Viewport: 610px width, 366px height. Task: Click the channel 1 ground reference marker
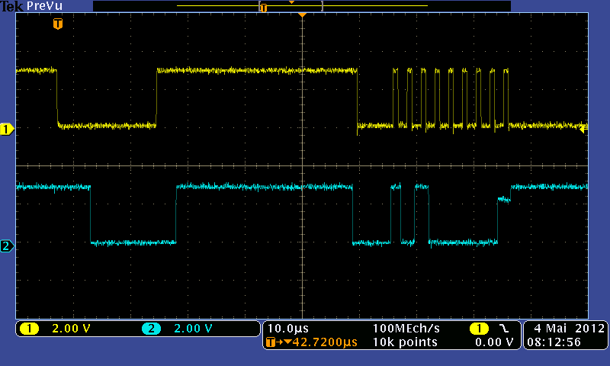click(x=7, y=129)
